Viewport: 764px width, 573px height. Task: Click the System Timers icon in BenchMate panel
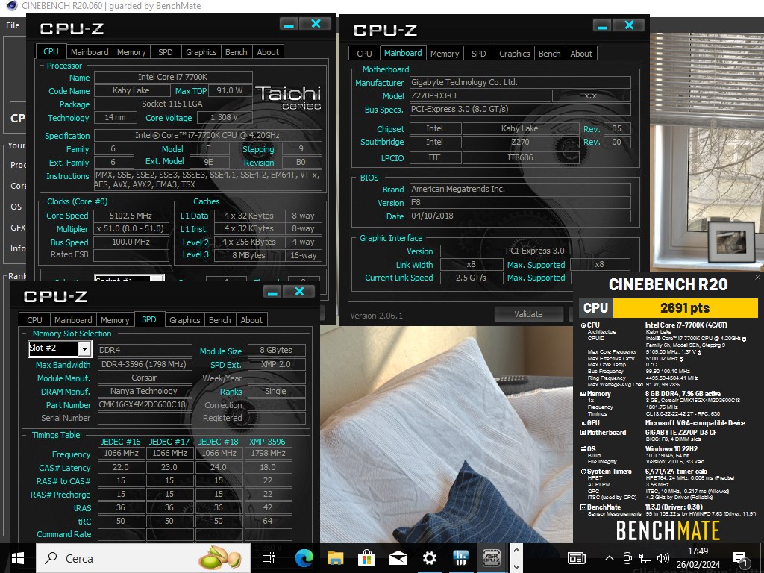(x=583, y=472)
